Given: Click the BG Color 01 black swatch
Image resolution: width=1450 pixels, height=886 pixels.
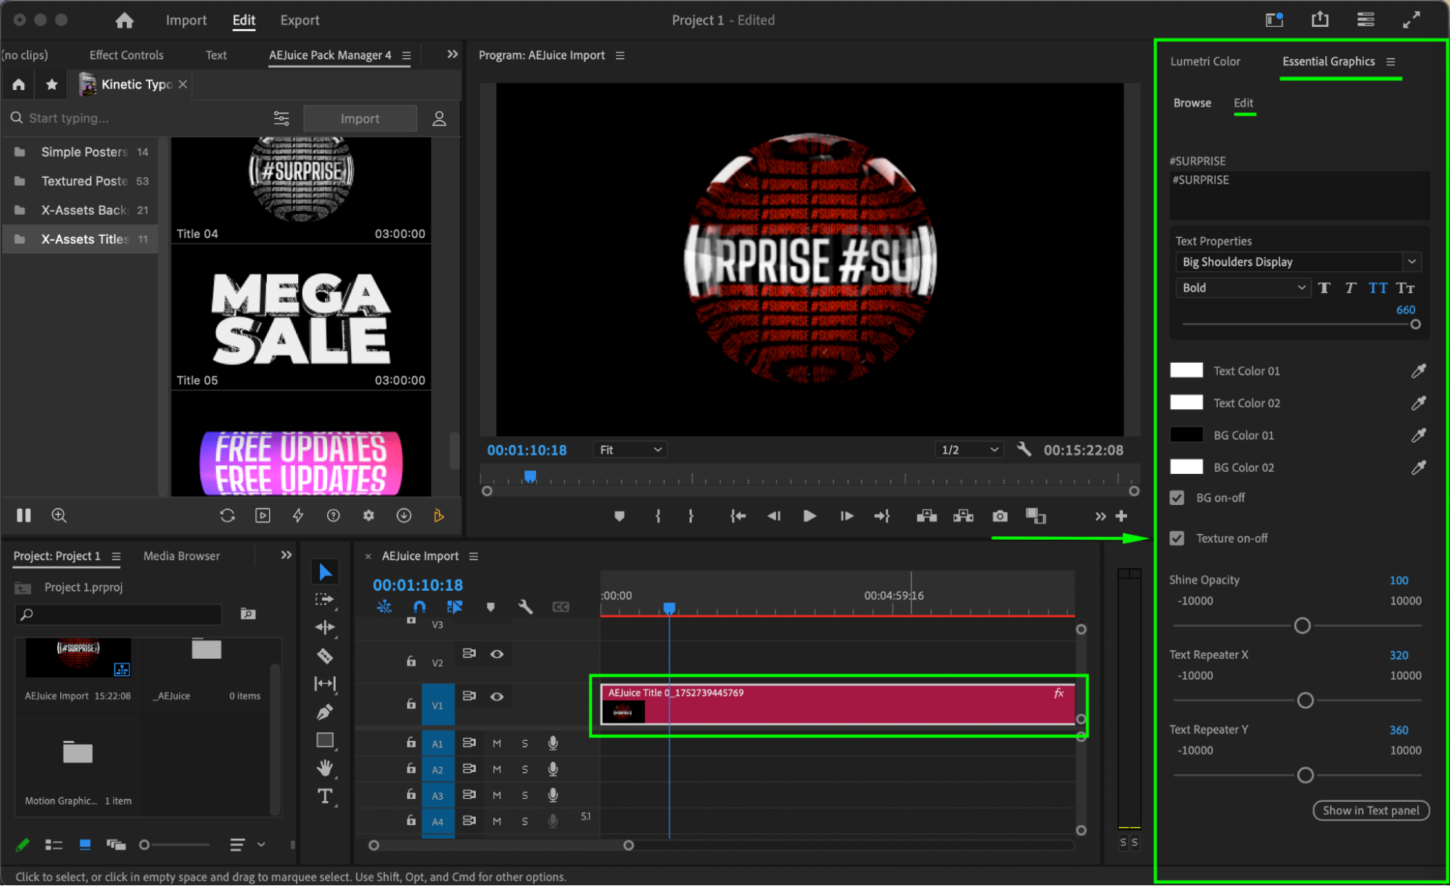Looking at the screenshot, I should tap(1187, 435).
